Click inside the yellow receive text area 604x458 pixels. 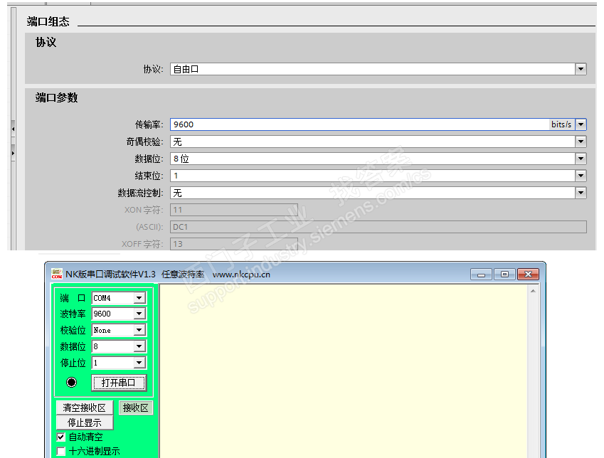click(x=344, y=370)
